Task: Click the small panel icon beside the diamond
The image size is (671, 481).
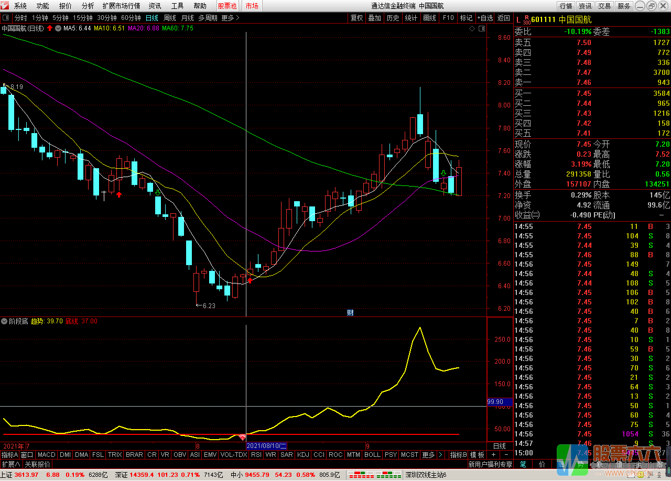Action: point(482,28)
